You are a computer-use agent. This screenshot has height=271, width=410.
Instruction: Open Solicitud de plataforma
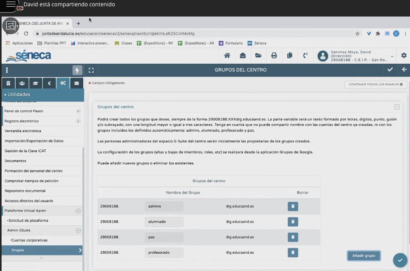pyautogui.click(x=28, y=221)
